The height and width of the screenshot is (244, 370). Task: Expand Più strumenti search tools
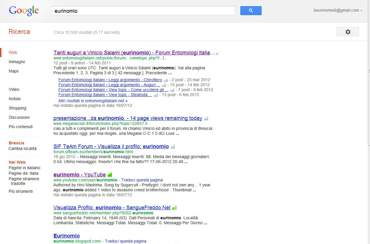pos(21,191)
